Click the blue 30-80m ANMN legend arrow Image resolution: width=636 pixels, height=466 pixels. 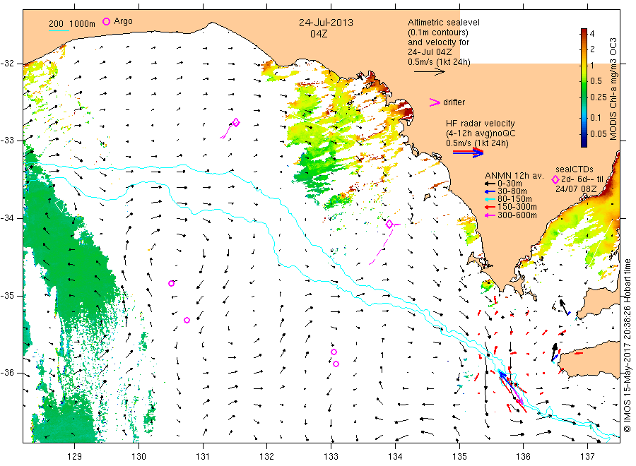(490, 191)
